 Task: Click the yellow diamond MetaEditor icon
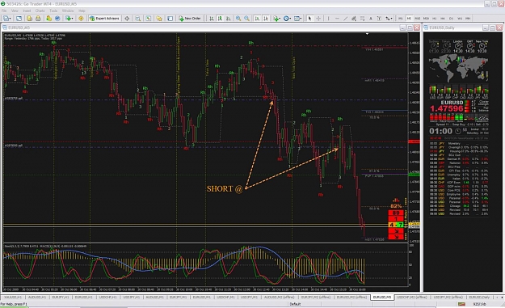[81, 19]
